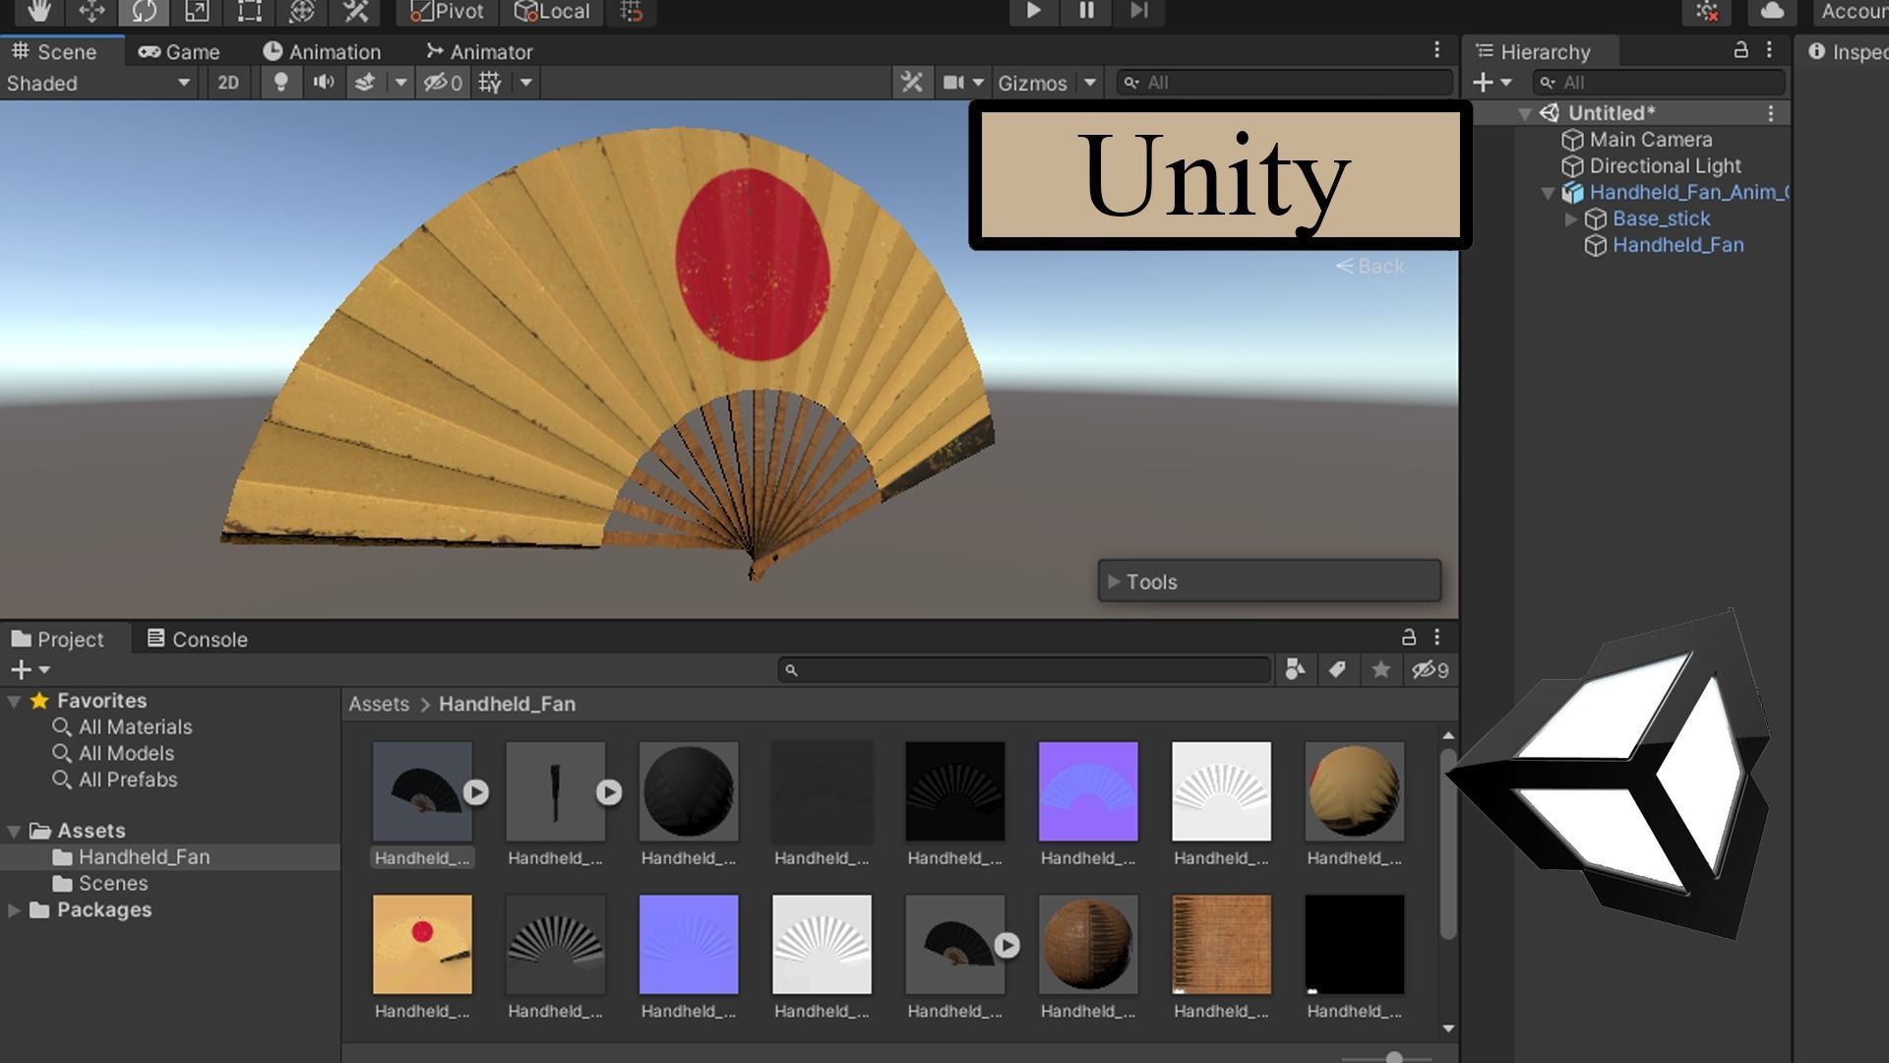The image size is (1889, 1063).
Task: Open cloud services icon
Action: pos(1772,11)
